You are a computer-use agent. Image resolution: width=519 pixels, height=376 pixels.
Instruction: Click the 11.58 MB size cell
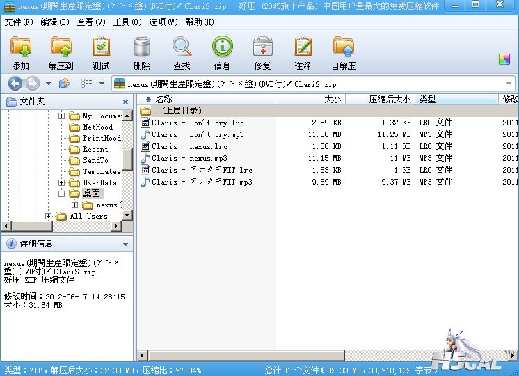click(x=324, y=134)
